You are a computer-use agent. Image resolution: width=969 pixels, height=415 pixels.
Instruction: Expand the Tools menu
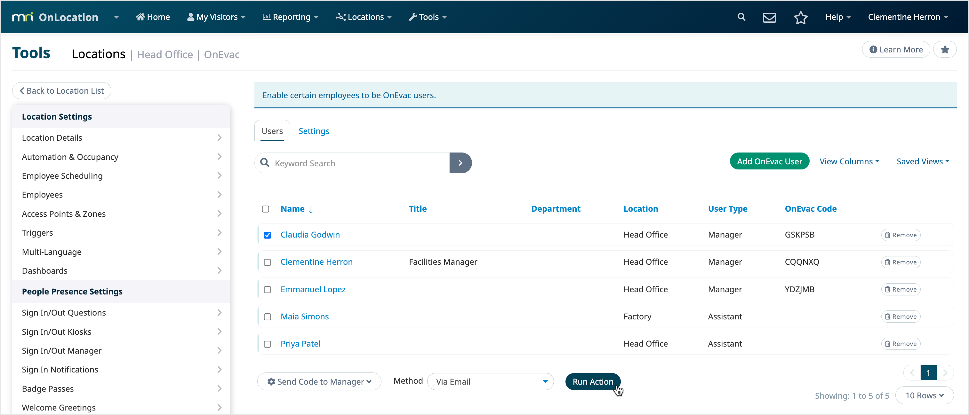tap(428, 17)
